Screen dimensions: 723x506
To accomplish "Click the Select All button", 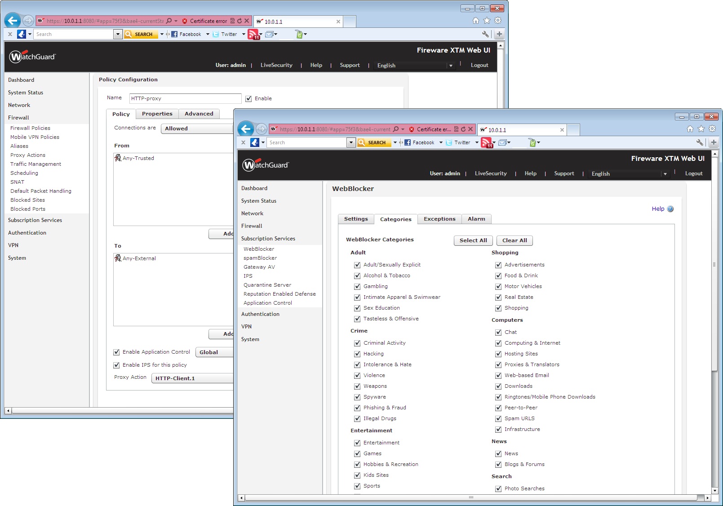I will click(x=473, y=240).
